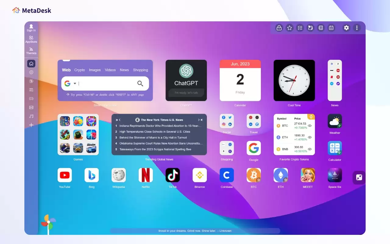390x244 pixels.
Task: Expand the News folder
Action: point(335,80)
